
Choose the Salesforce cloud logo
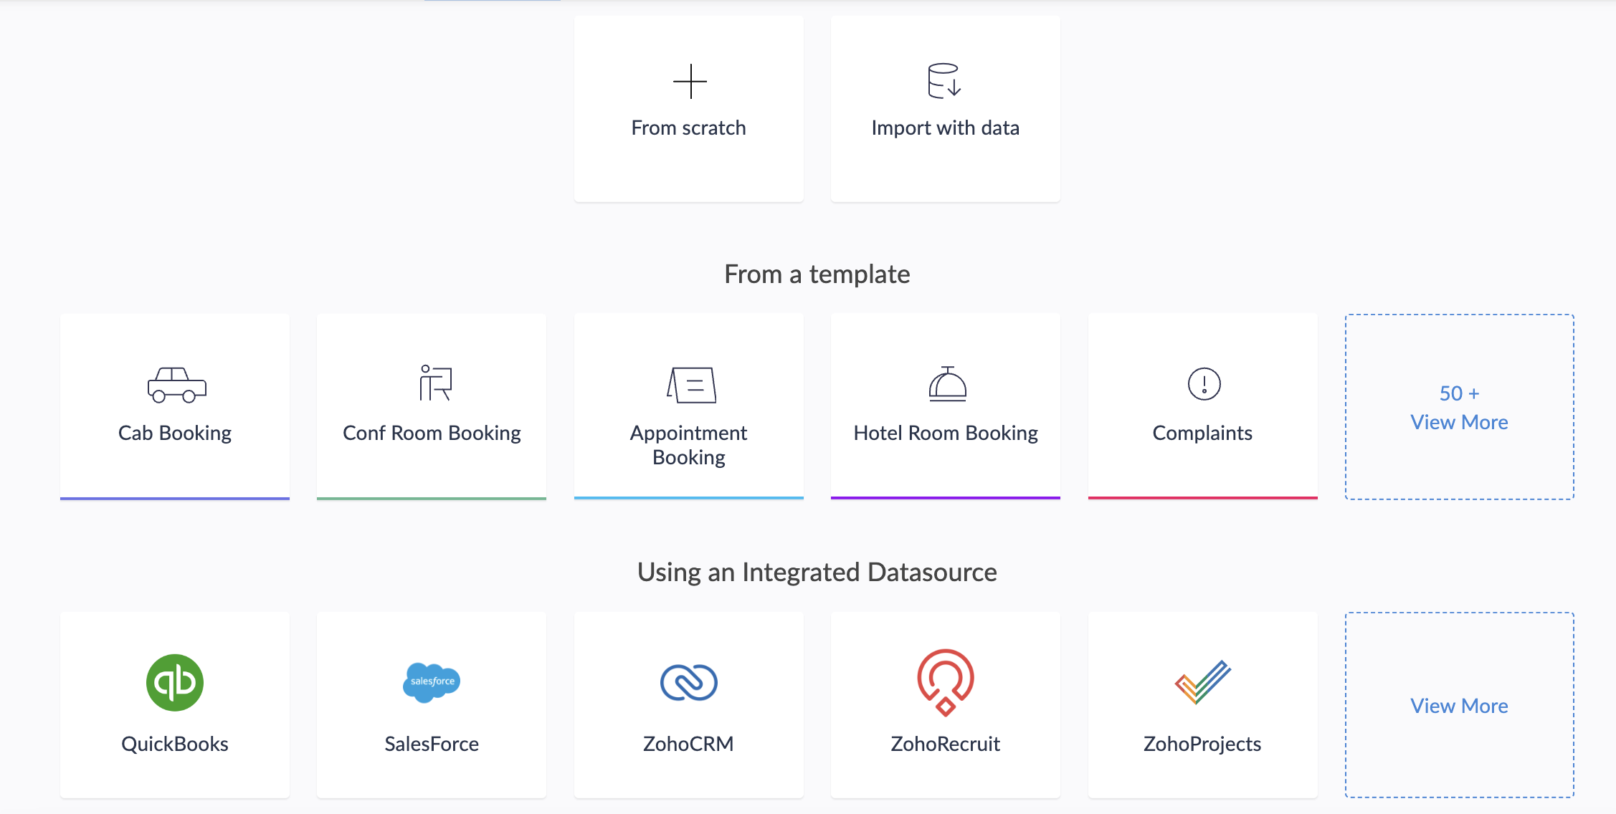pos(432,681)
